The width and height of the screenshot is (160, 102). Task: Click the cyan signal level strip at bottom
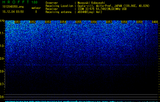tap(82, 101)
